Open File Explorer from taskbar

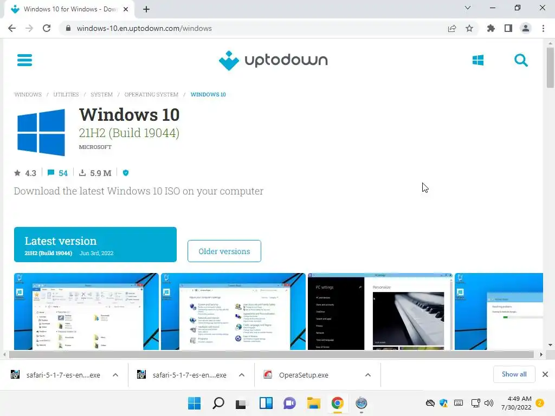tap(314, 403)
